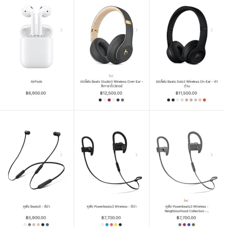Viewport: 227px width, 227px height.
Task: Choose the blue swatch under Beats Studio3
Action: [118, 100]
